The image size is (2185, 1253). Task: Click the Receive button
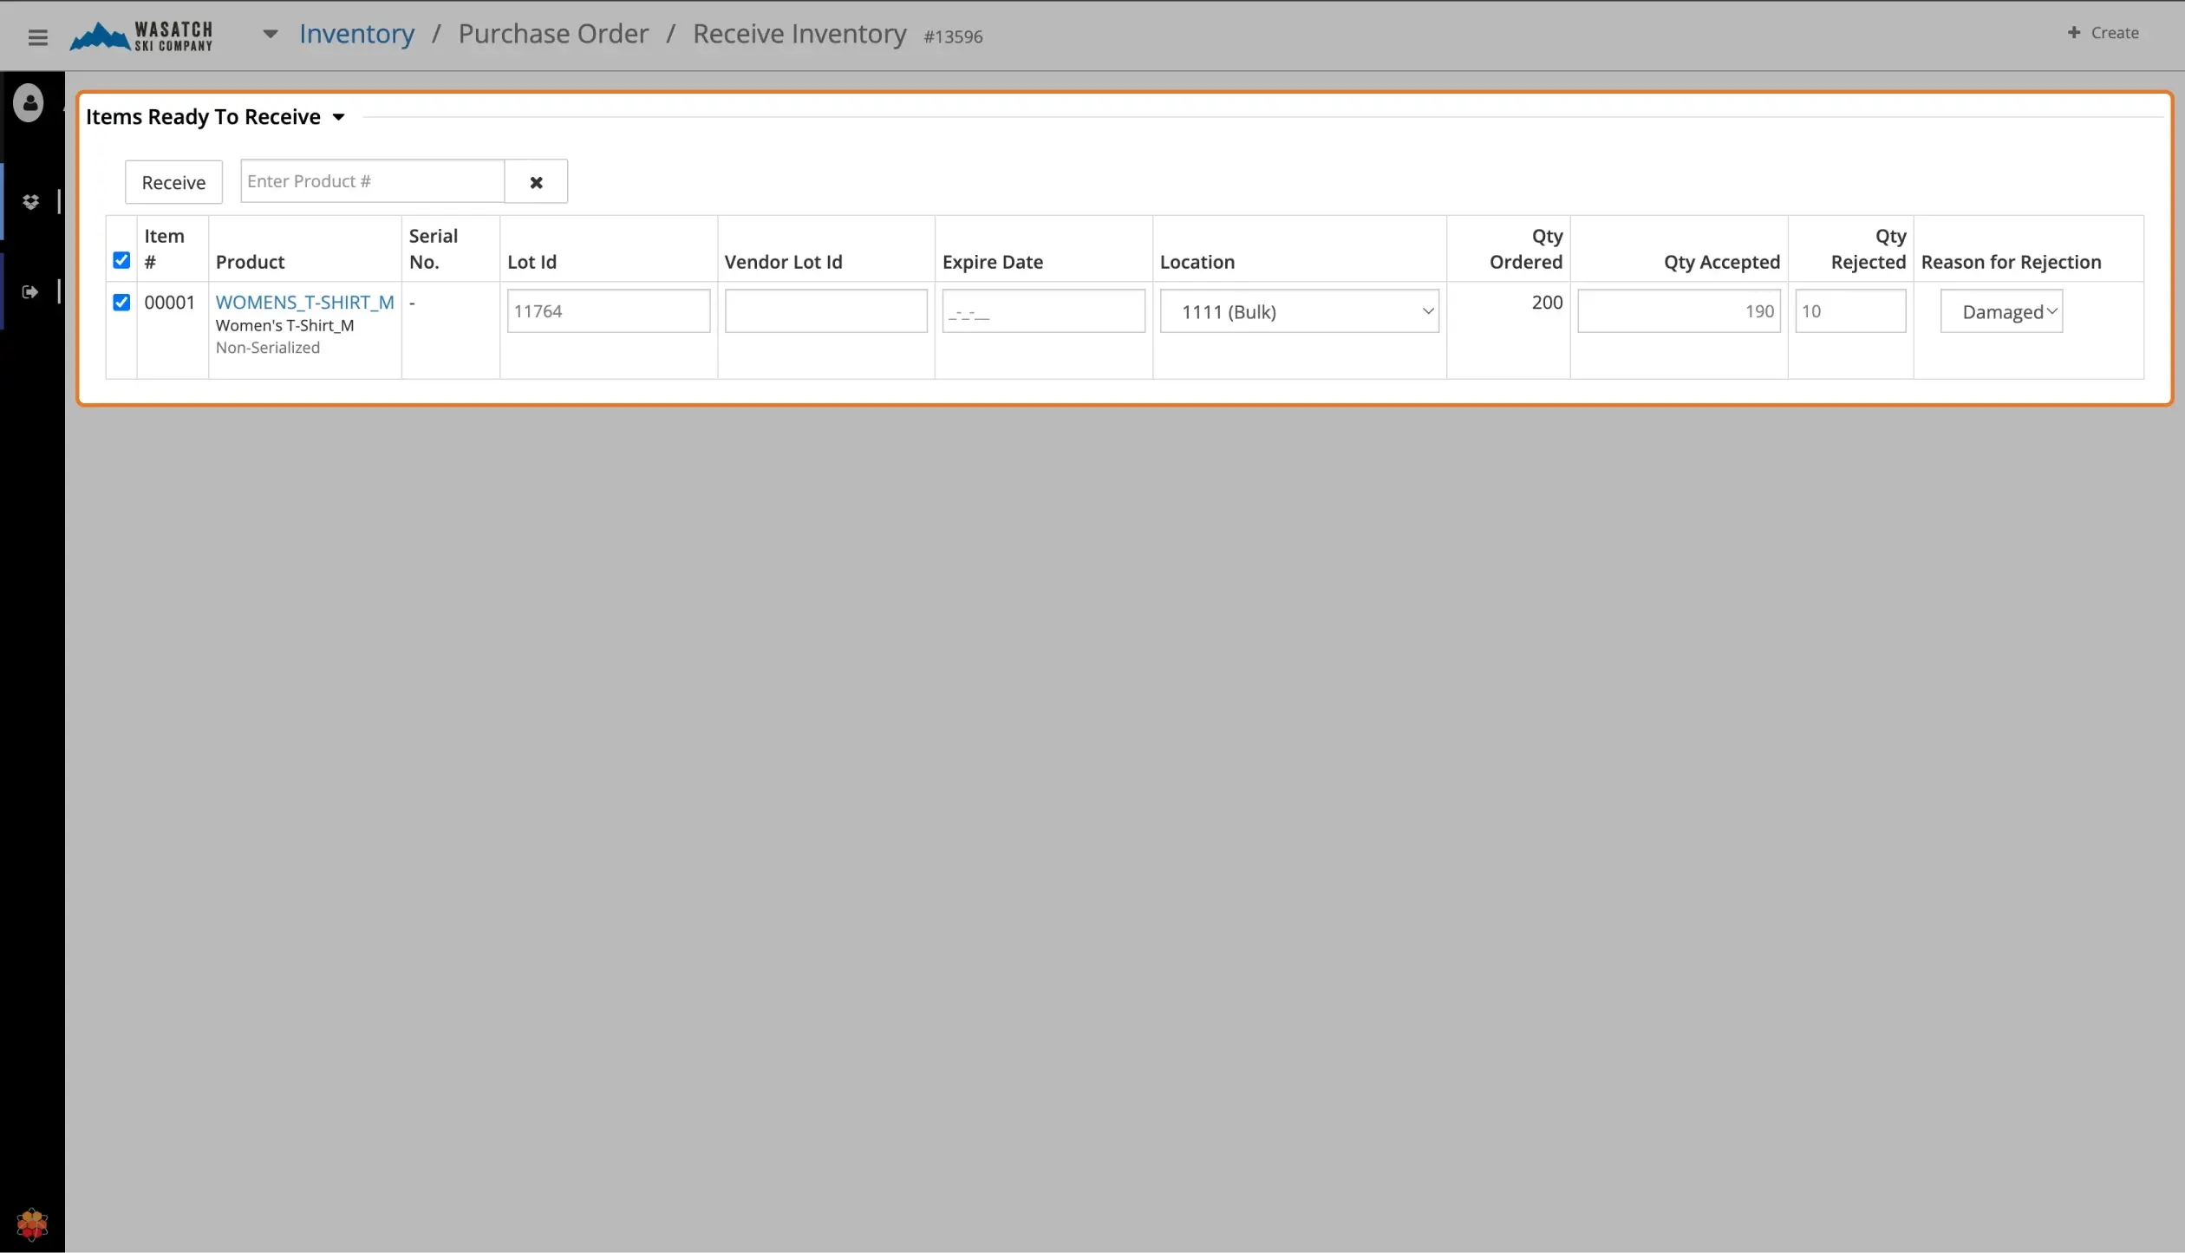[173, 182]
